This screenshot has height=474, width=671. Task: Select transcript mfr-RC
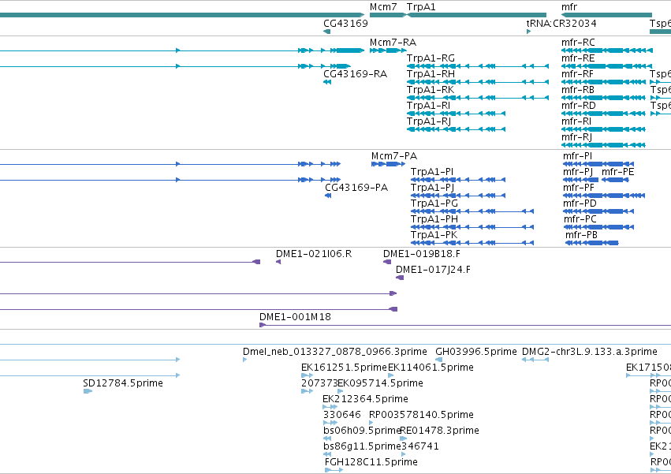[x=578, y=43]
